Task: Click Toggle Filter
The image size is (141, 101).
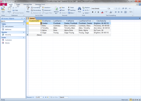Action: (x=47, y=13)
